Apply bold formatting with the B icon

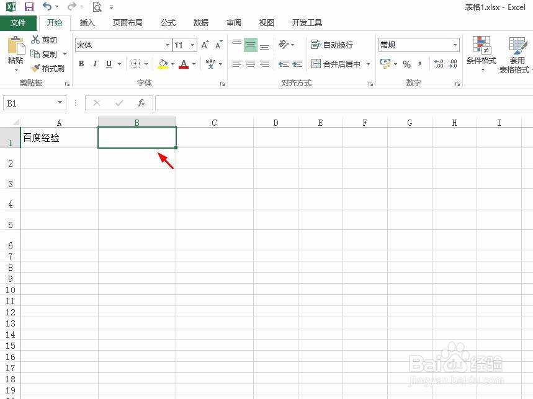tap(81, 63)
